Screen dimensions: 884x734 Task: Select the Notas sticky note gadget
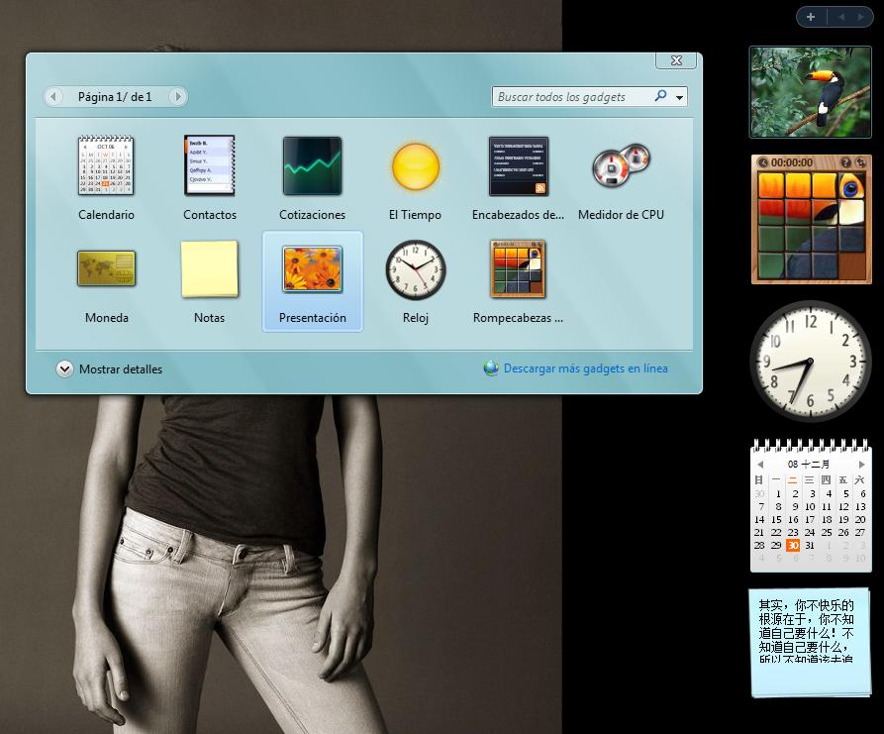(210, 268)
